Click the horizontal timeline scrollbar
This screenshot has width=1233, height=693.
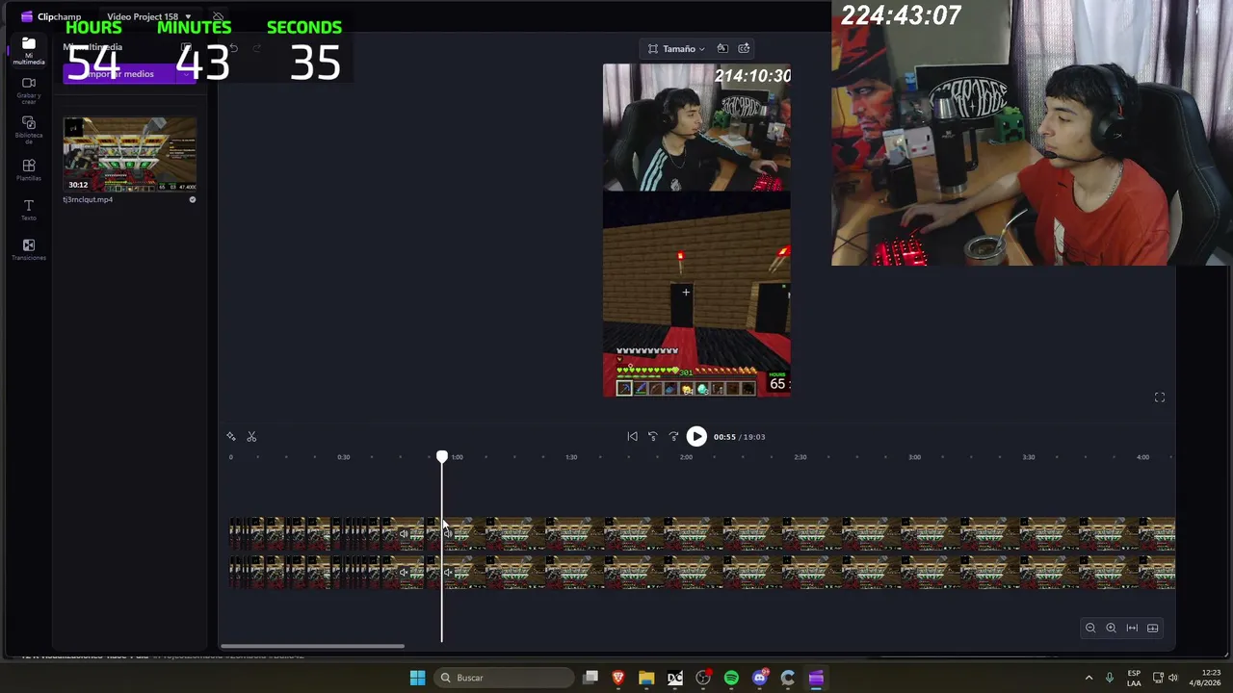coord(312,646)
